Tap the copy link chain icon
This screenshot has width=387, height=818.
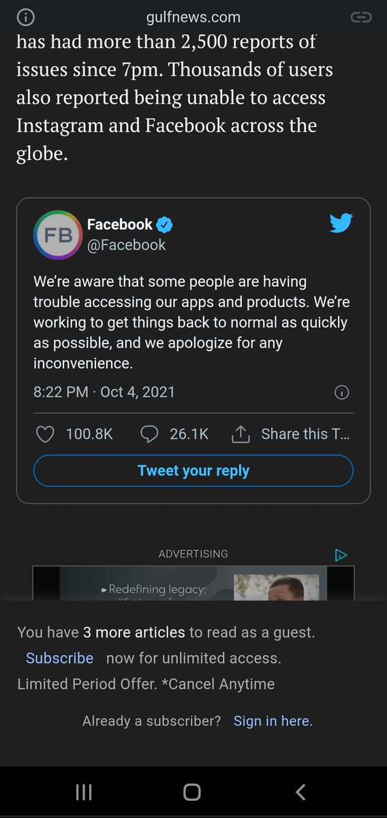click(360, 17)
